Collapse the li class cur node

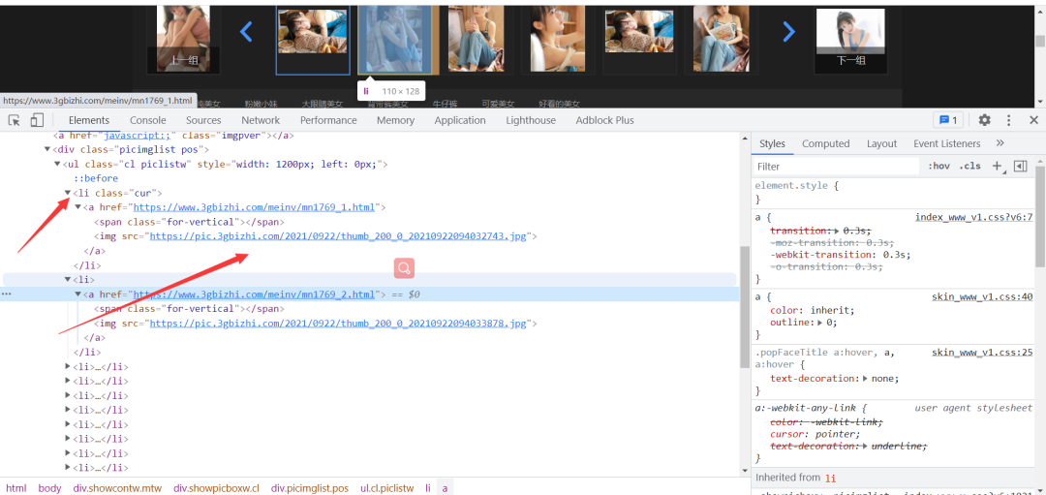point(68,193)
